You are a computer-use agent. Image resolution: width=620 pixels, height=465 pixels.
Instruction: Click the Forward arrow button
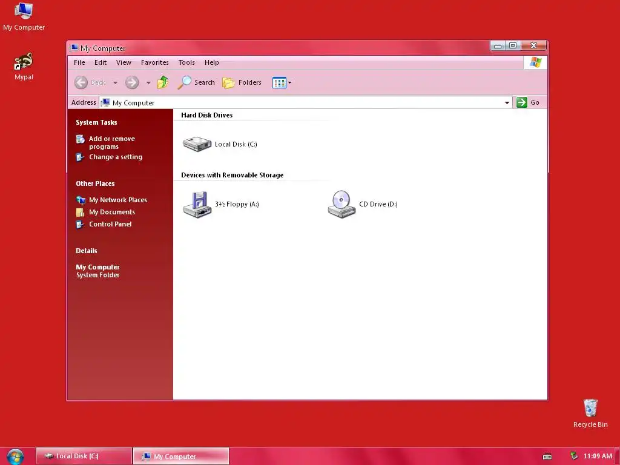pos(132,82)
